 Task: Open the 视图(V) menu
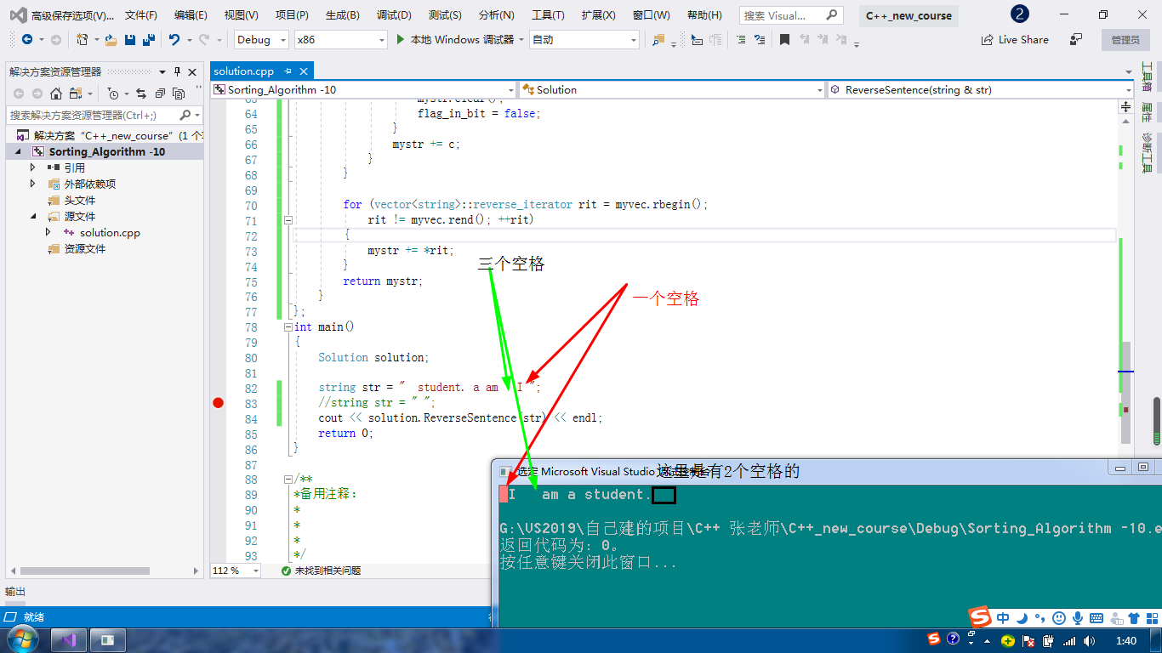tap(242, 15)
